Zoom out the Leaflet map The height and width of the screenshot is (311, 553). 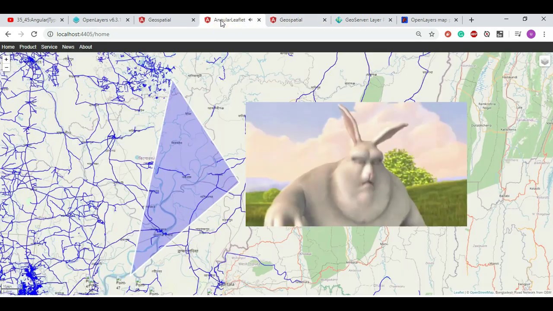pos(6,67)
